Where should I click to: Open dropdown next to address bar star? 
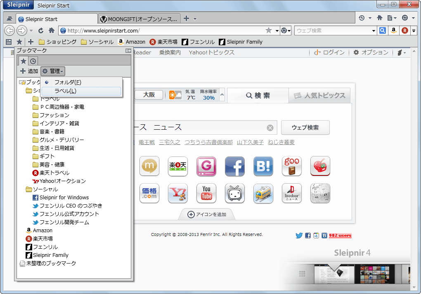pyautogui.click(x=277, y=31)
